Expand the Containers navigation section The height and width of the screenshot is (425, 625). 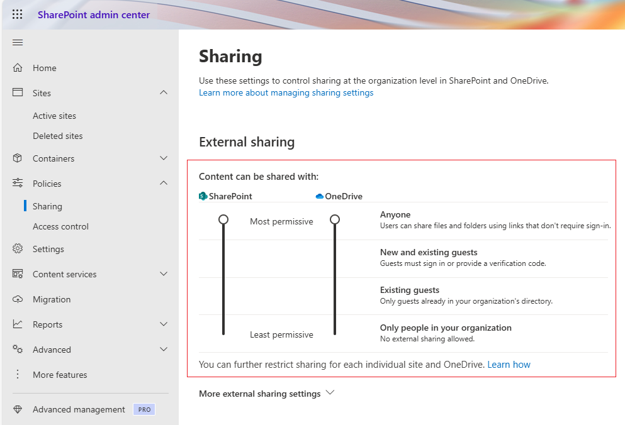164,158
